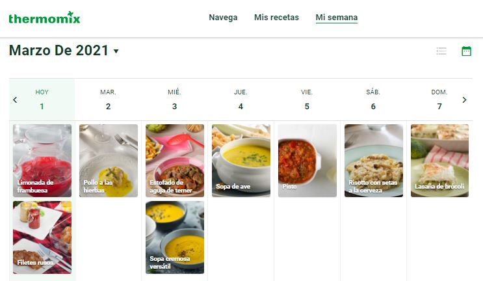
Task: Go to previous week arrow
Action: pyautogui.click(x=15, y=100)
